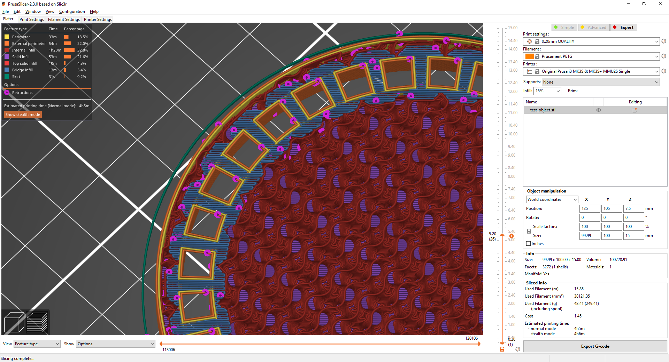Click the Retractions legend icon

7,93
